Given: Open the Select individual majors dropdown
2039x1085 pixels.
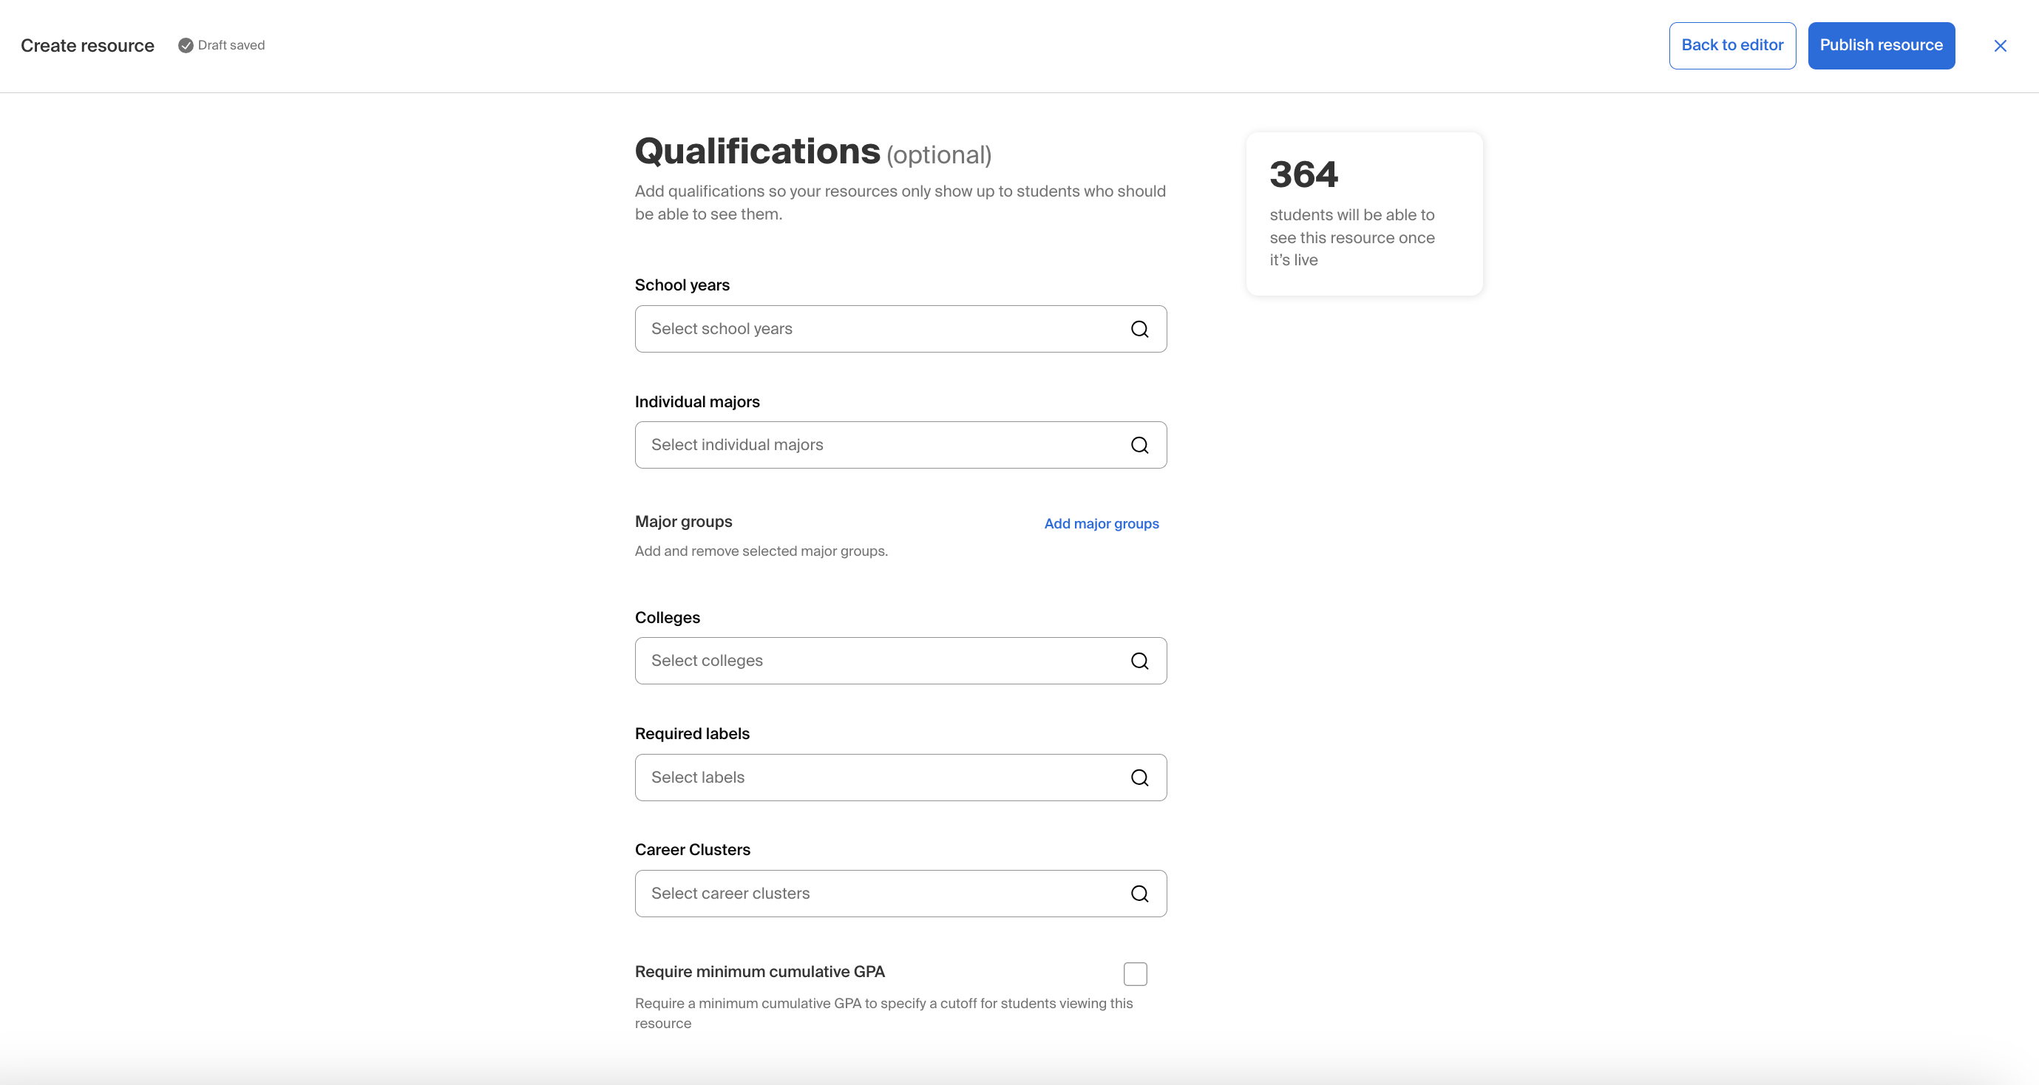Looking at the screenshot, I should 900,445.
